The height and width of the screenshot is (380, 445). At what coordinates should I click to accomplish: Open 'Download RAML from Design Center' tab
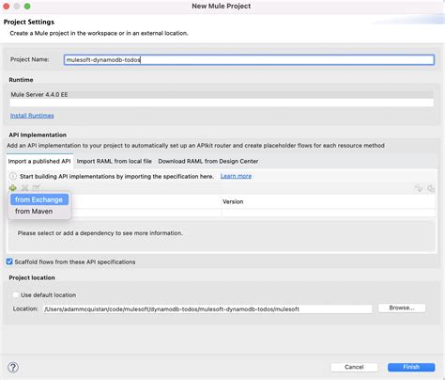coord(208,161)
